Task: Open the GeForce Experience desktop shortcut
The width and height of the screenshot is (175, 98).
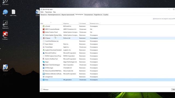Action: [x=5, y=24]
